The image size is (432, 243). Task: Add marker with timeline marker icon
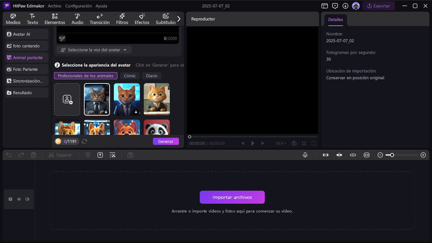(88, 155)
